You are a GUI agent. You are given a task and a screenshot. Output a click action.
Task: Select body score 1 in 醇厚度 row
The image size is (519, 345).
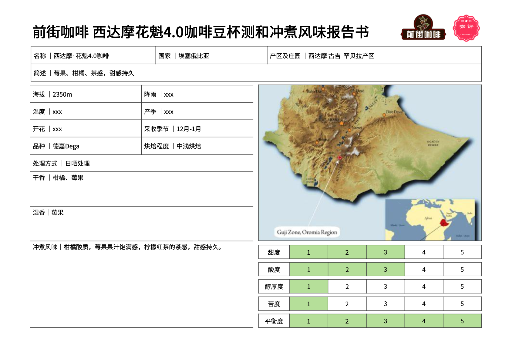click(x=308, y=287)
